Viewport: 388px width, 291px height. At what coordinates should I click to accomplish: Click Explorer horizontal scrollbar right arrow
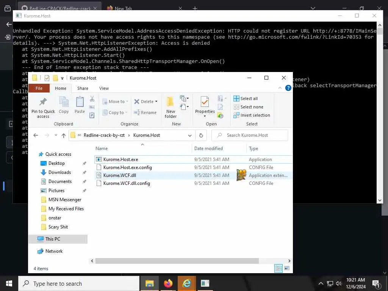tap(289, 261)
